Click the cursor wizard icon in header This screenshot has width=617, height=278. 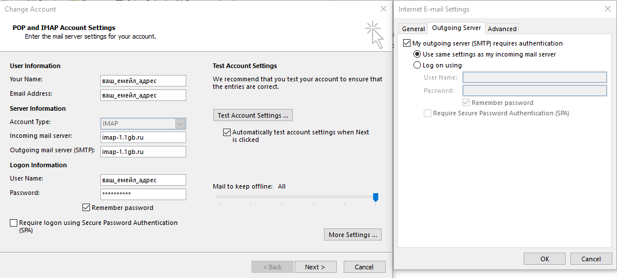(x=374, y=33)
